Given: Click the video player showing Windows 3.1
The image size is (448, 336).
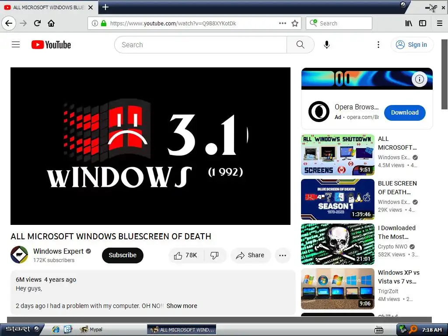Looking at the screenshot, I should [150, 146].
